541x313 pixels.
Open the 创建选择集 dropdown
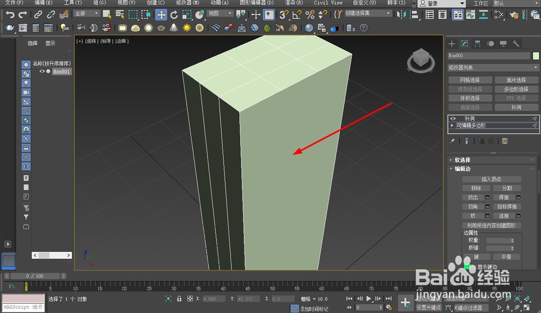coord(368,14)
